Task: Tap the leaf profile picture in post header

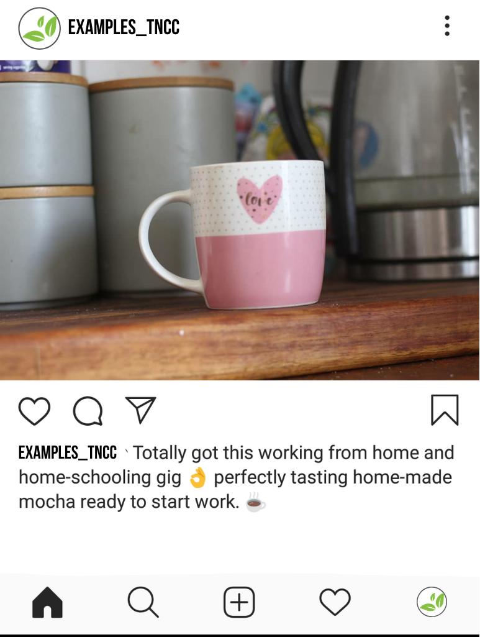Action: click(39, 28)
